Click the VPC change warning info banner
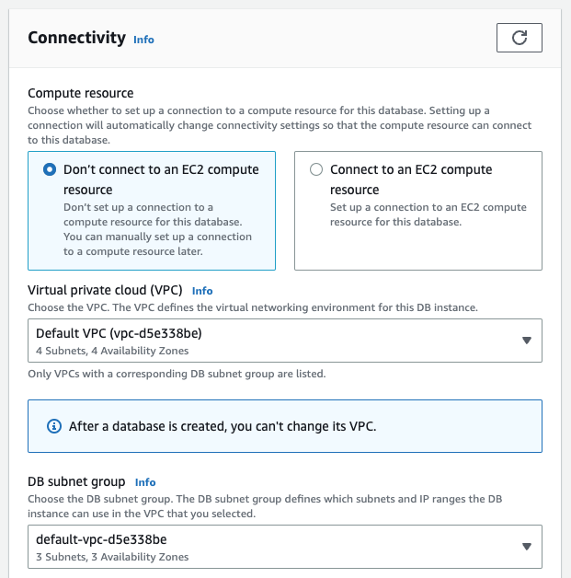Viewport: 571px width, 578px height. tap(284, 426)
